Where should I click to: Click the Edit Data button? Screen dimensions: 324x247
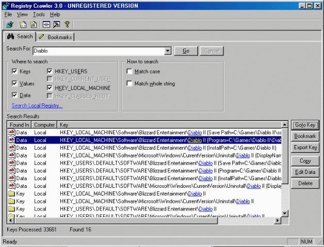point(305,172)
